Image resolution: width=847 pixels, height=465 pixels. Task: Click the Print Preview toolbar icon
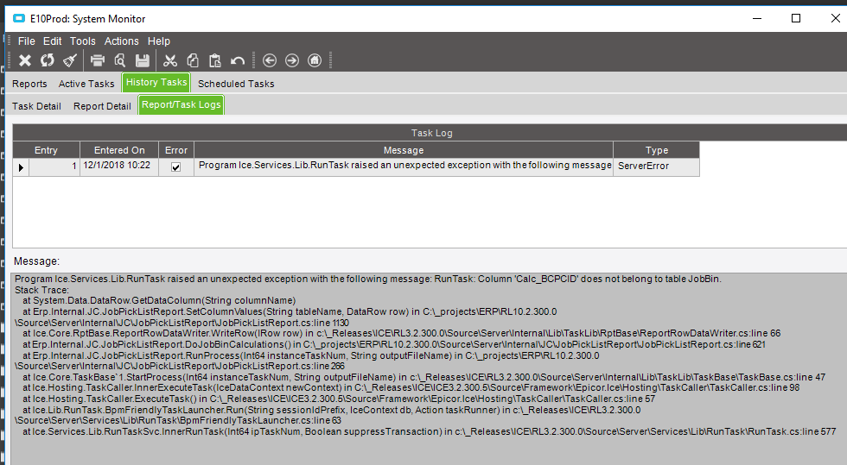pyautogui.click(x=120, y=60)
